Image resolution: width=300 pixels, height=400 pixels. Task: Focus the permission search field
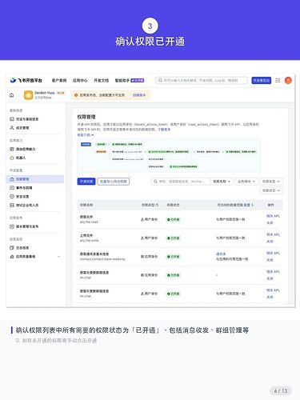(x=181, y=182)
